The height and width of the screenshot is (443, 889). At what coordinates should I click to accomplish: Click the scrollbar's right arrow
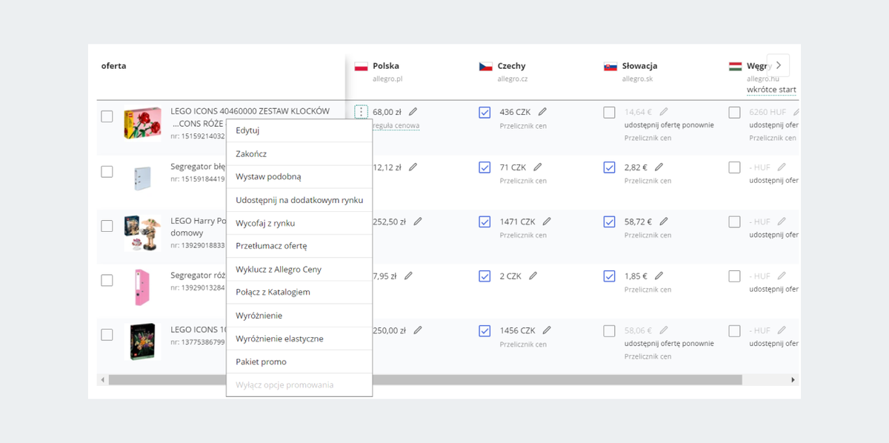(793, 379)
